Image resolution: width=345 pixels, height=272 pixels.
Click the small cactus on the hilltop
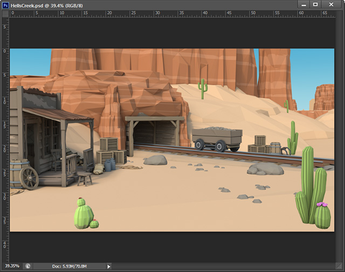point(203,88)
